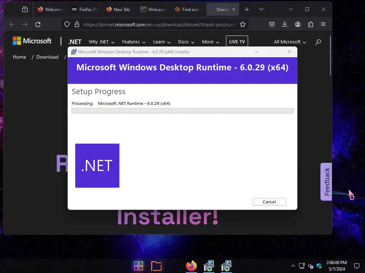Close the active Download tab
This screenshot has height=273, width=365.
[x=233, y=9]
